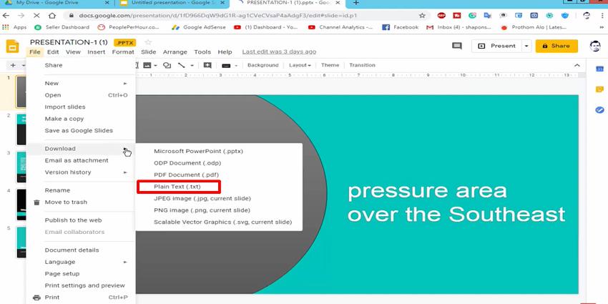Click the Transition toolbar button

[362, 65]
